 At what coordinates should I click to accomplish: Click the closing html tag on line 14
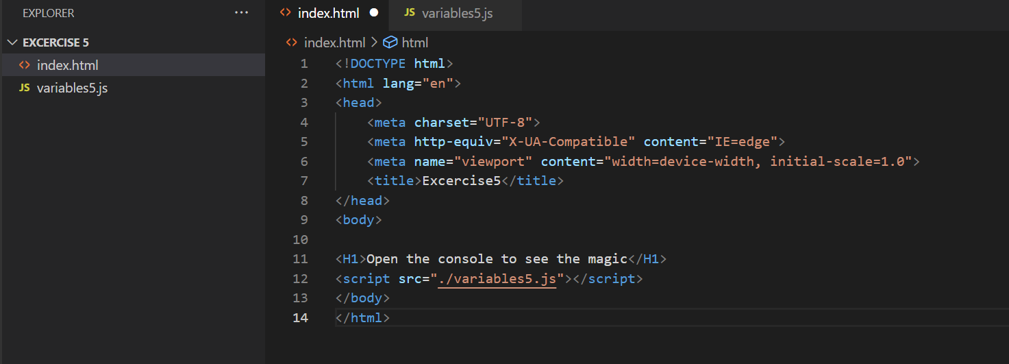(x=363, y=318)
